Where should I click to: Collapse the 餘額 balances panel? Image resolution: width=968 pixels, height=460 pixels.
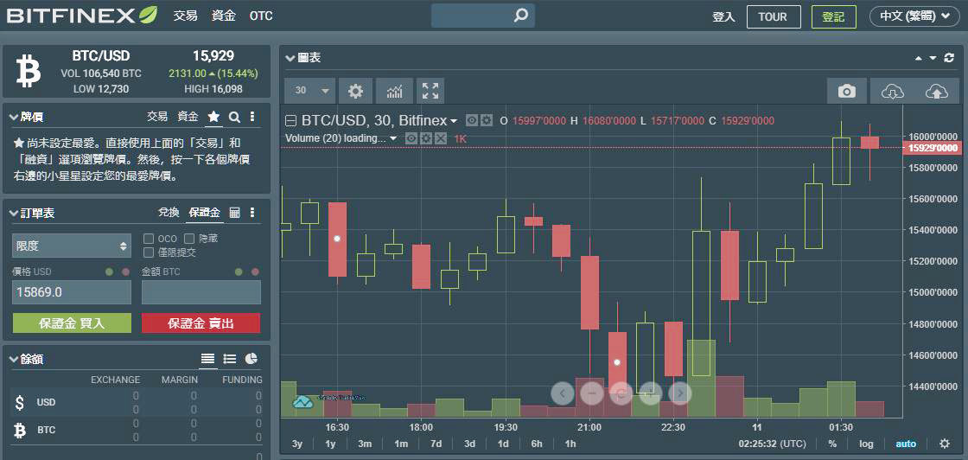tap(14, 360)
